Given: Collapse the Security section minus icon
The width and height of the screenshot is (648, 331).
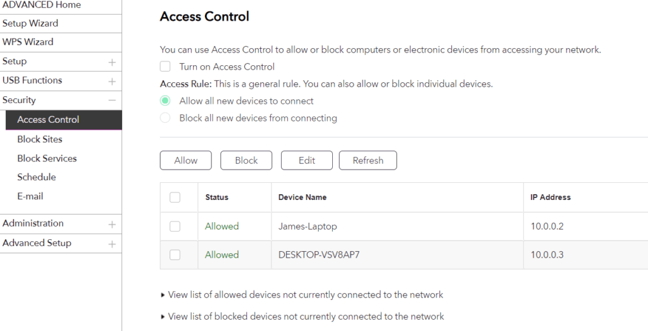Looking at the screenshot, I should [x=112, y=100].
